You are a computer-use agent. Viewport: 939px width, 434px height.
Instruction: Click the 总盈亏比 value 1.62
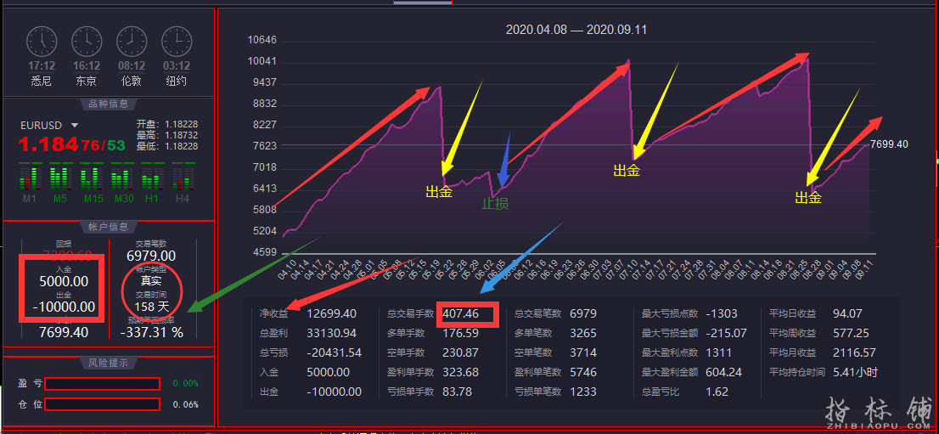coord(717,392)
